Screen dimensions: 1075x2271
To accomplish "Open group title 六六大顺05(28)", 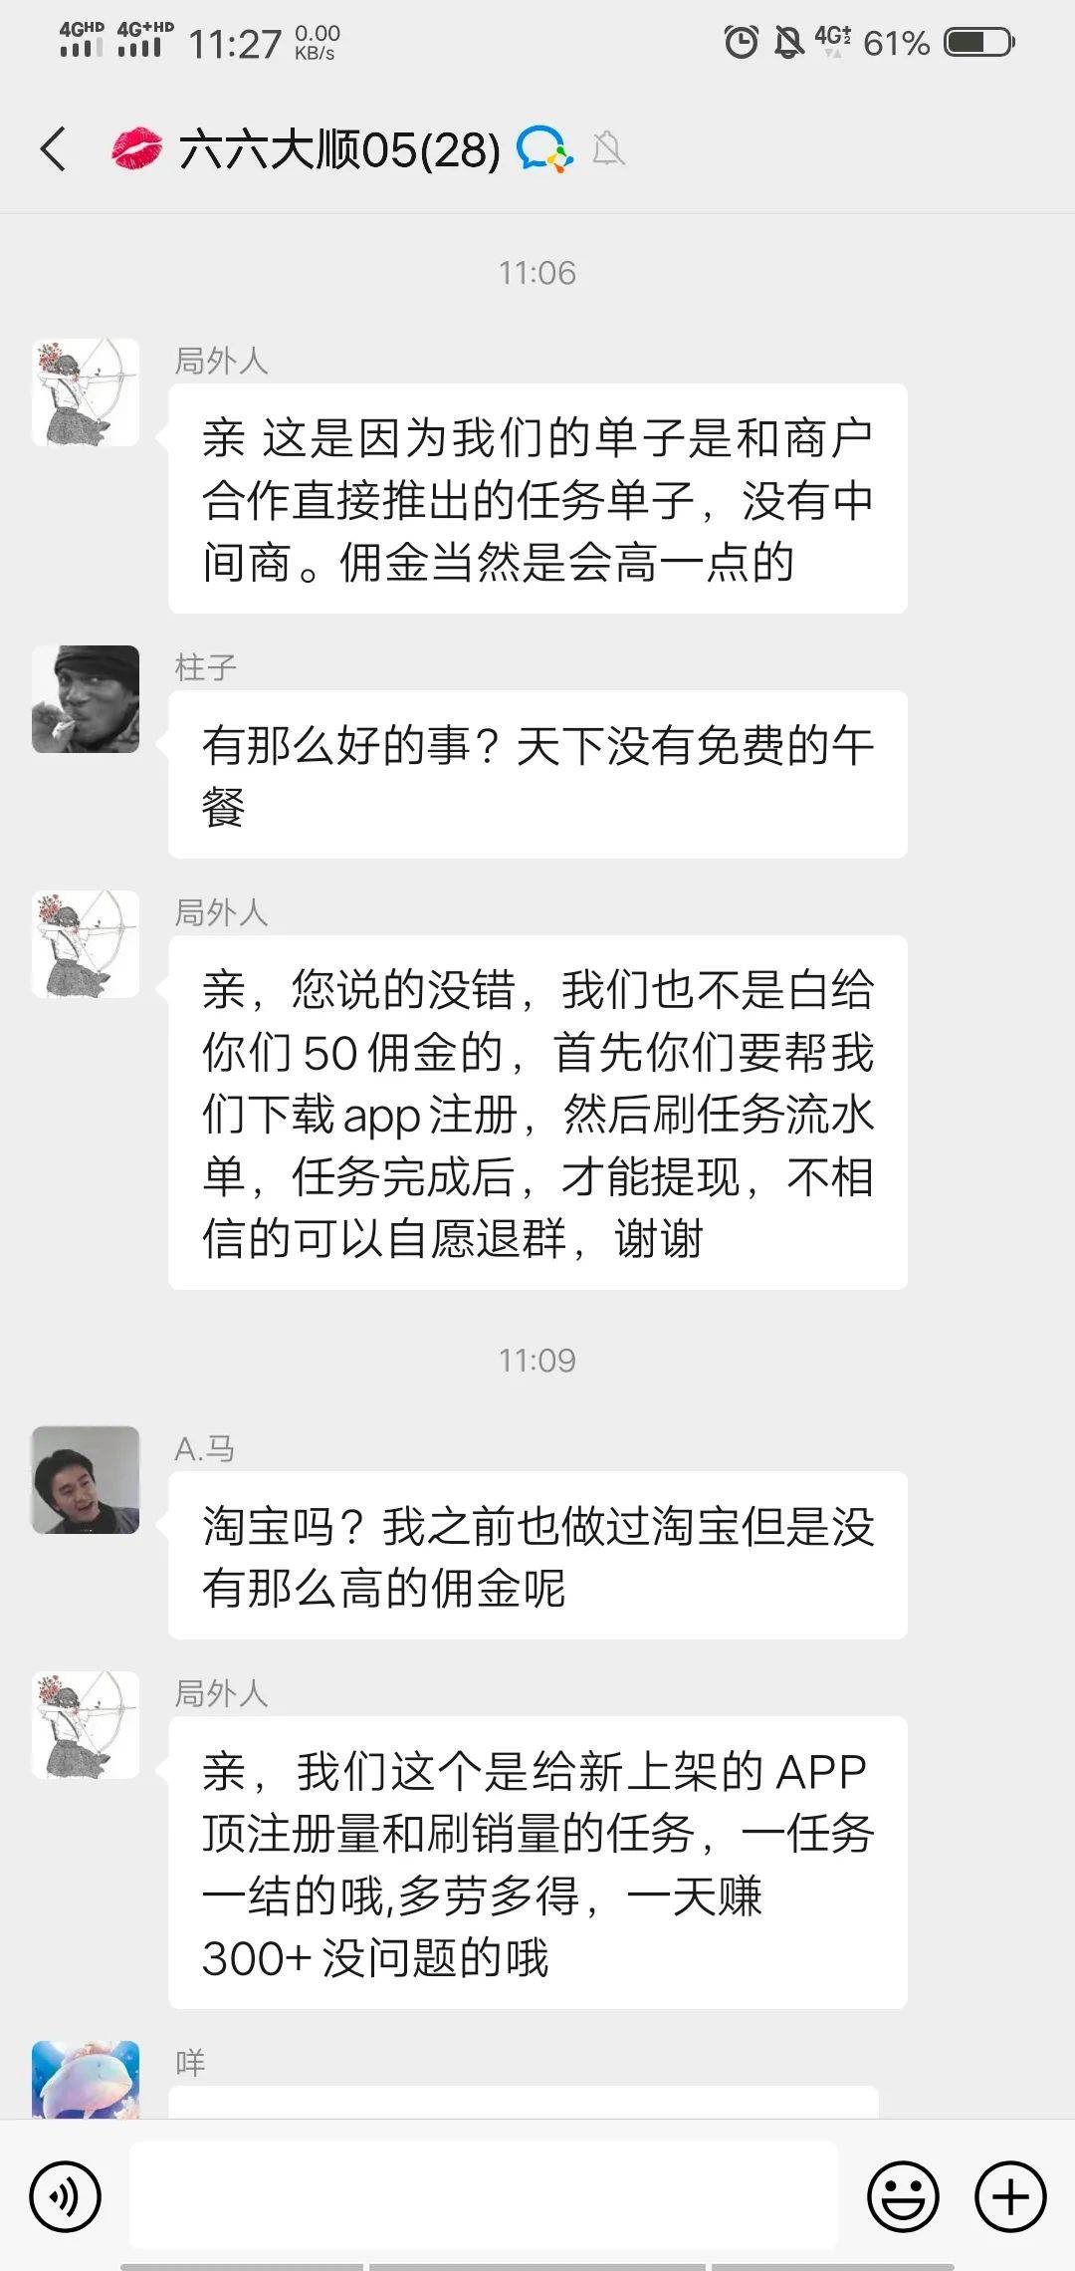I will (339, 149).
